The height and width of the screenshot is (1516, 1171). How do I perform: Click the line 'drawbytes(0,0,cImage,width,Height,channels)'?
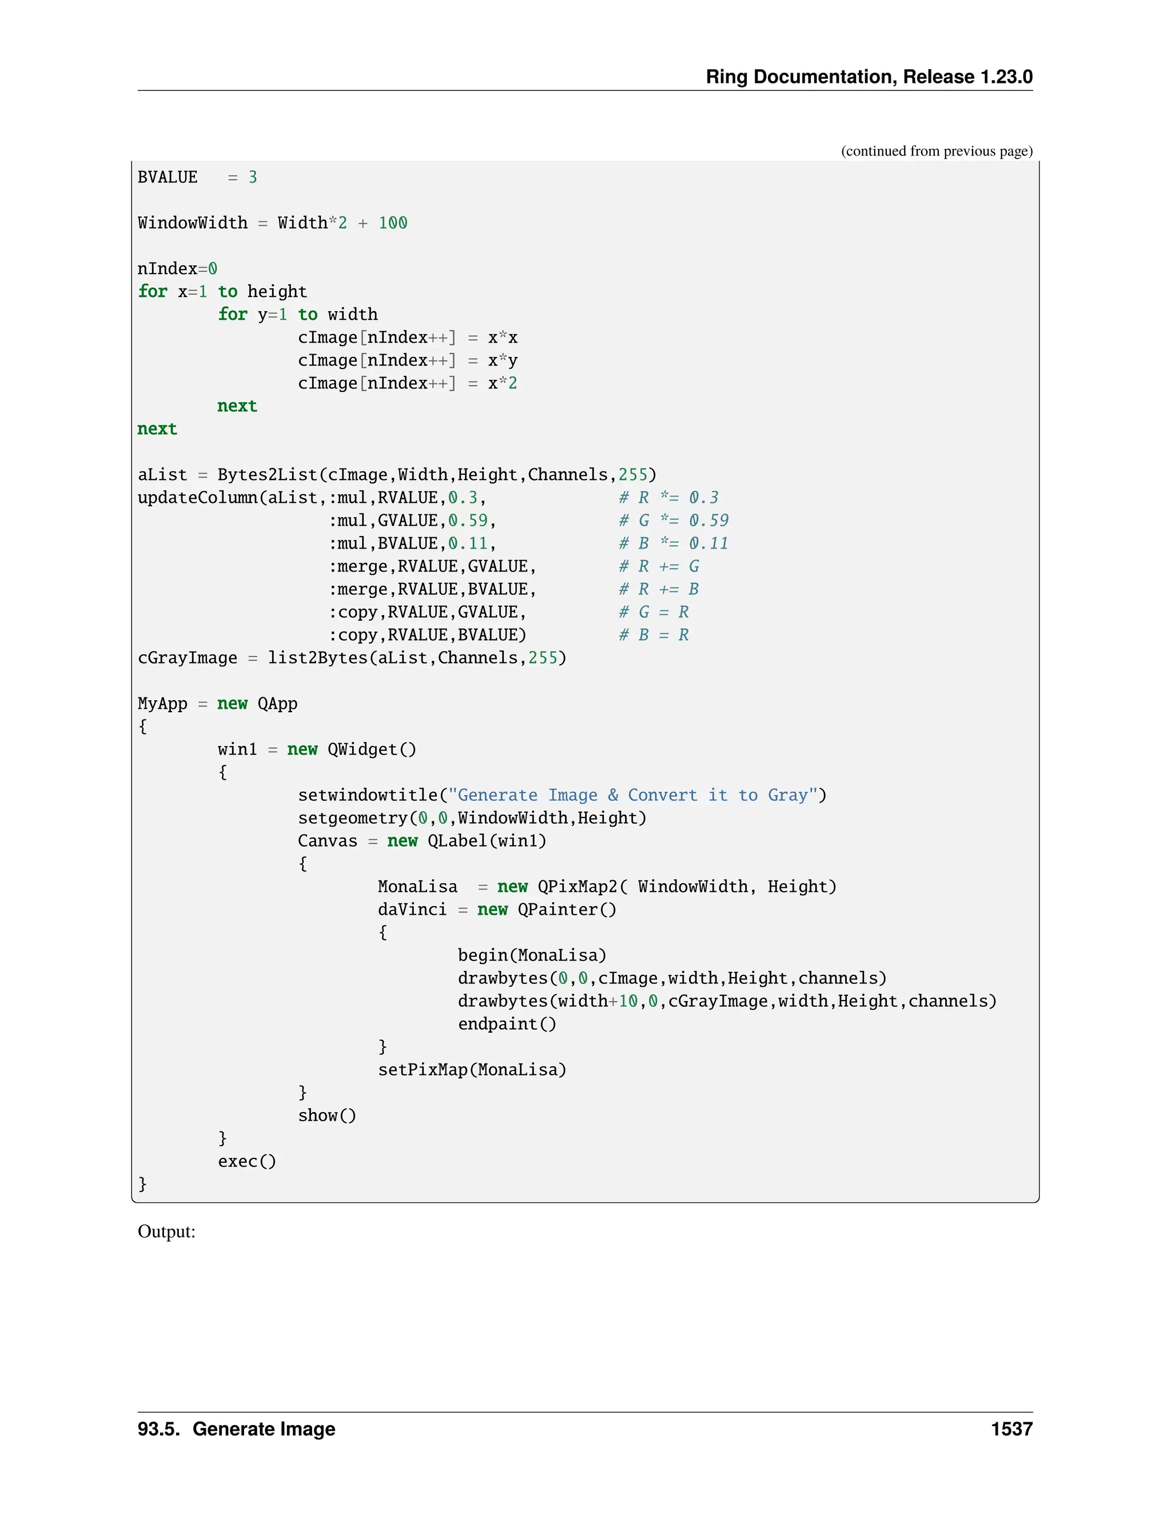[x=673, y=979]
